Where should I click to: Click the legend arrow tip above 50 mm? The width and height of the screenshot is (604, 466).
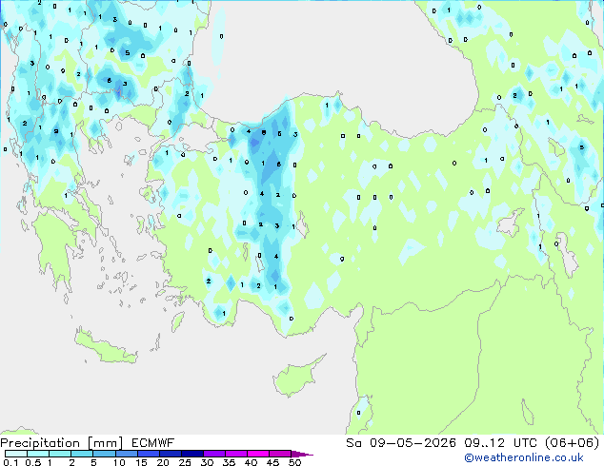[x=302, y=454]
